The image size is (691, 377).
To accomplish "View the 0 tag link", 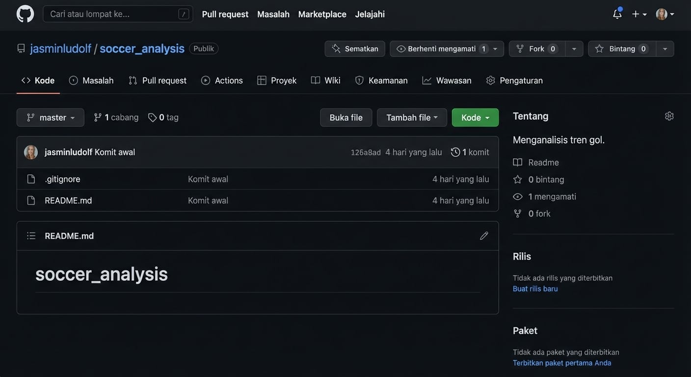I will (163, 117).
